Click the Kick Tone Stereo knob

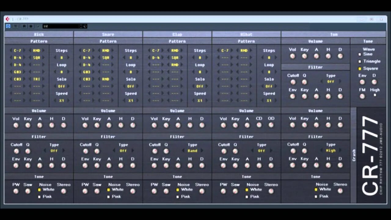pyautogui.click(x=64, y=191)
